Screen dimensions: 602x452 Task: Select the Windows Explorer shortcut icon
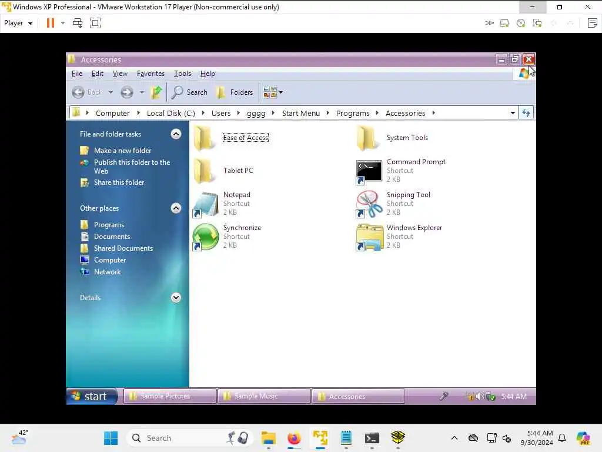(x=369, y=238)
